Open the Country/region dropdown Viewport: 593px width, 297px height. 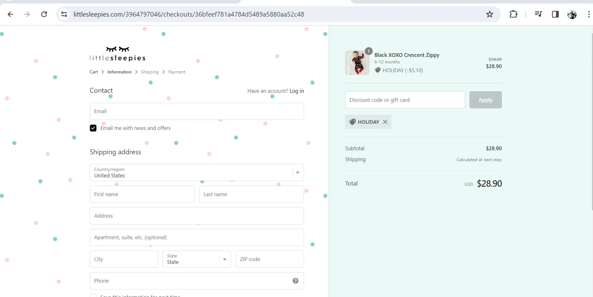coord(197,172)
